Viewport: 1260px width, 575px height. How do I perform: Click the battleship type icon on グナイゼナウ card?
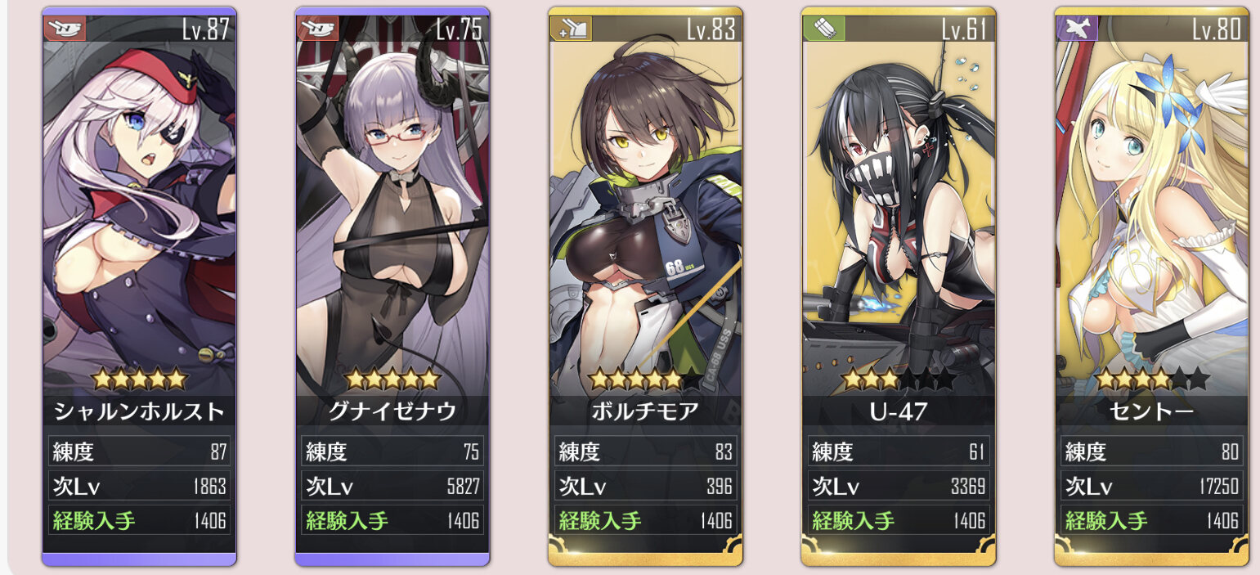coord(316,29)
